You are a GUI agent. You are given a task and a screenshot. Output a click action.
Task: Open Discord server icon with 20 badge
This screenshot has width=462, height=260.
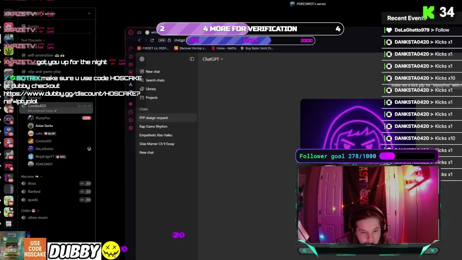click(x=9, y=154)
